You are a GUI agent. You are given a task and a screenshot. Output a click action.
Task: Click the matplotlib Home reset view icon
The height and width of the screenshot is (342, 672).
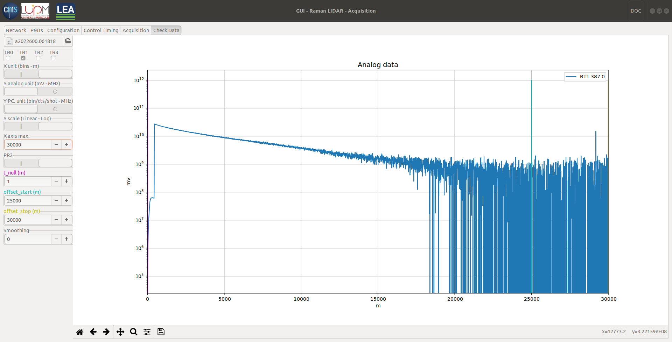[x=80, y=332]
